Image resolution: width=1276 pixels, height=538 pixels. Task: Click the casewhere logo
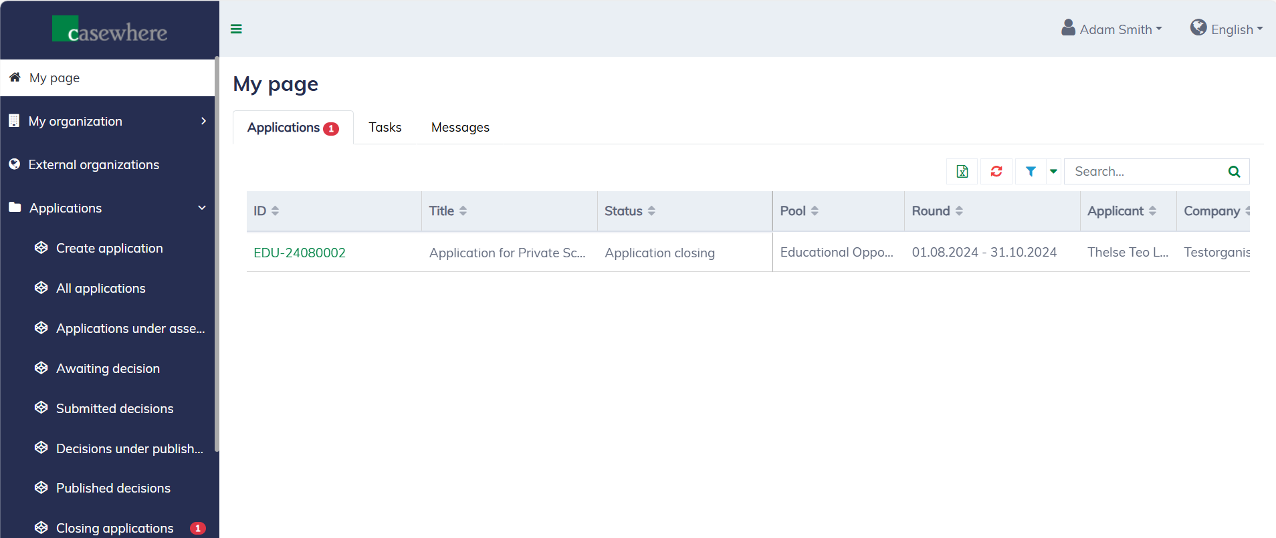click(x=110, y=30)
